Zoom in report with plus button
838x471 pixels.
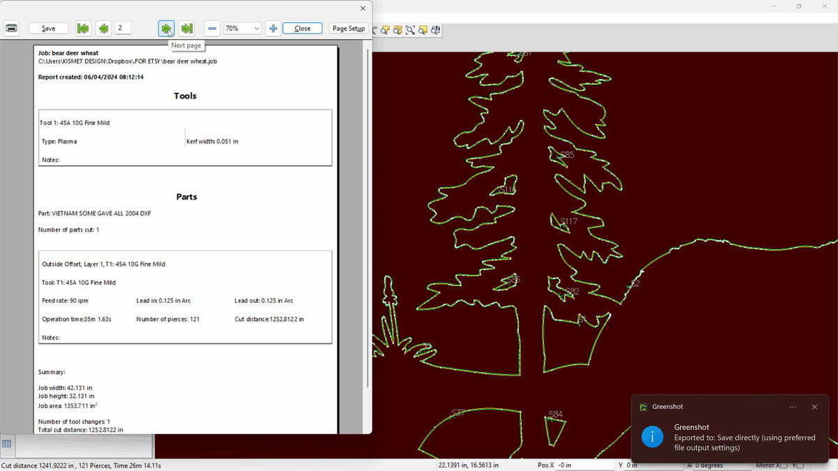click(273, 29)
